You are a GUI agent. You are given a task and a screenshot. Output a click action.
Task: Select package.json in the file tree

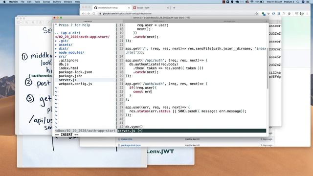[x=70, y=76]
